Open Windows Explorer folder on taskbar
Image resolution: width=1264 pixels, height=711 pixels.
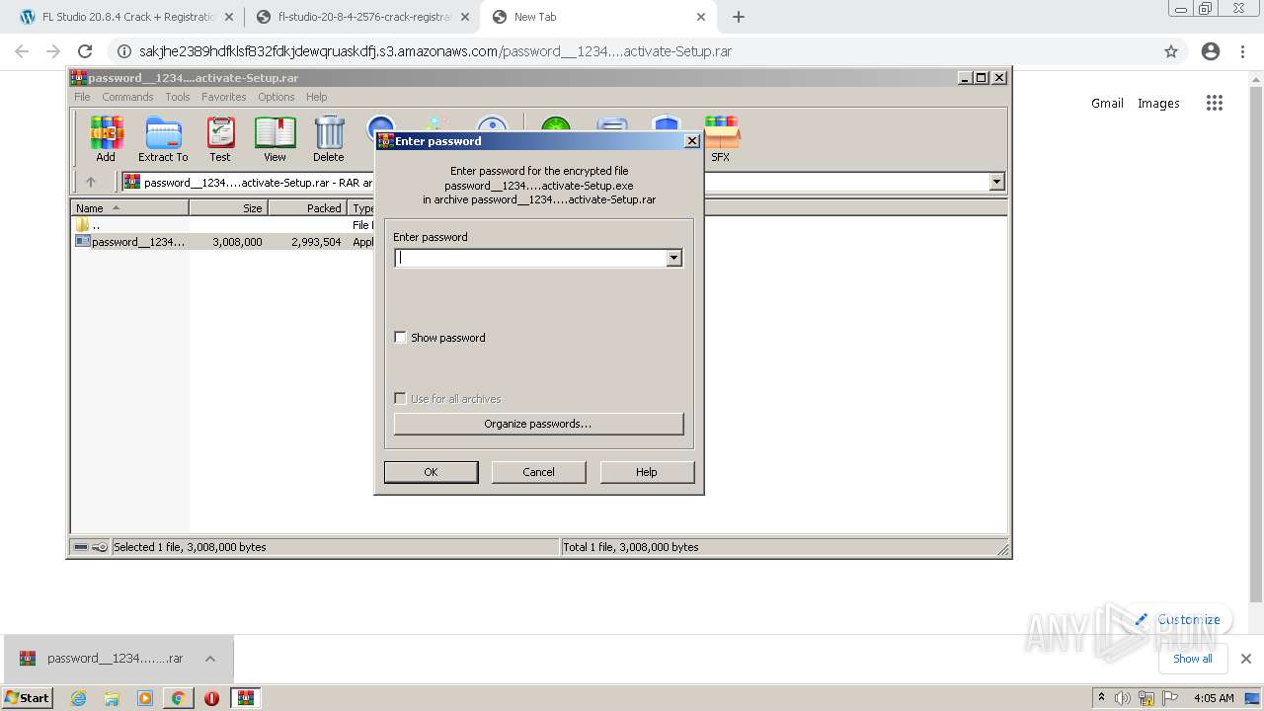point(112,698)
